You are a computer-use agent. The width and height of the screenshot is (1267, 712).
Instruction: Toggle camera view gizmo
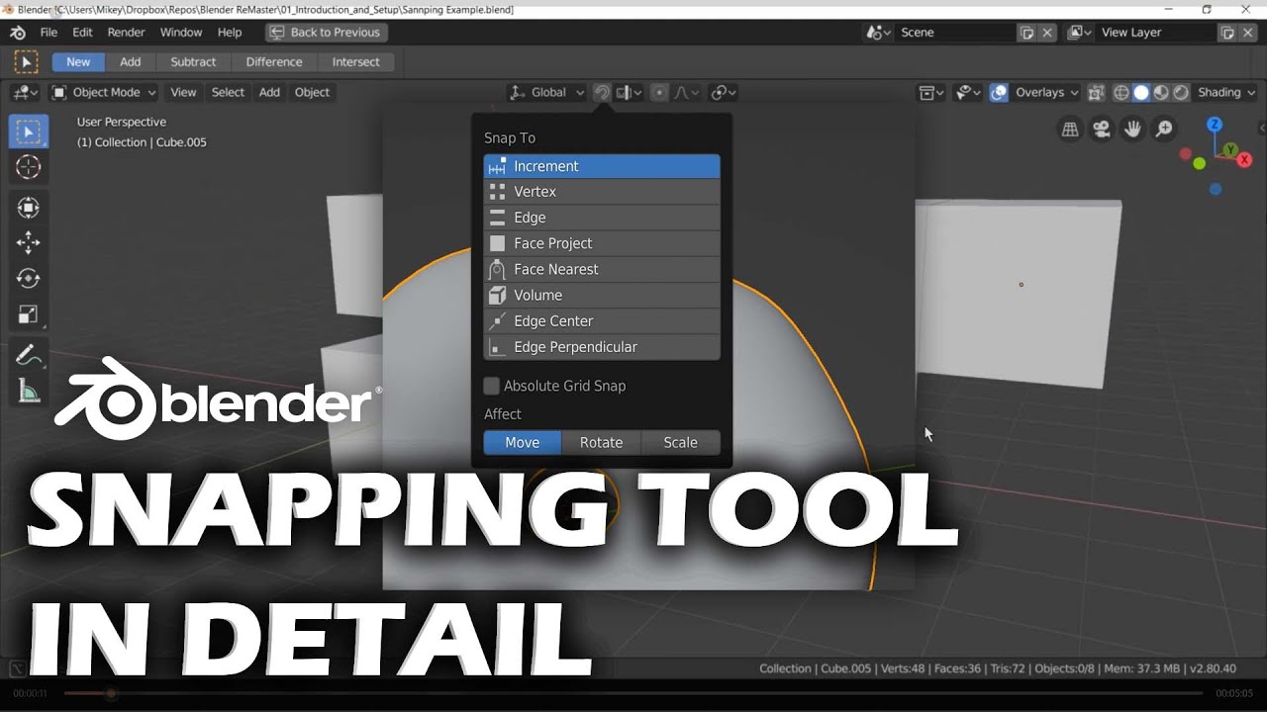click(x=1102, y=130)
